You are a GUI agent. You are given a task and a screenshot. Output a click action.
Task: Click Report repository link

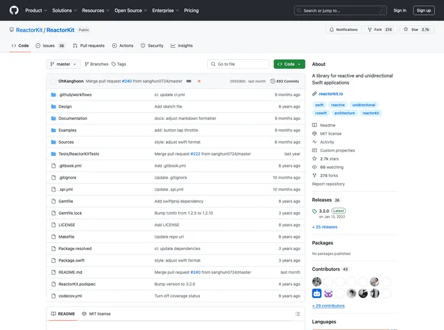pyautogui.click(x=328, y=184)
